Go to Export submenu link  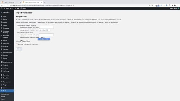point(3,99)
